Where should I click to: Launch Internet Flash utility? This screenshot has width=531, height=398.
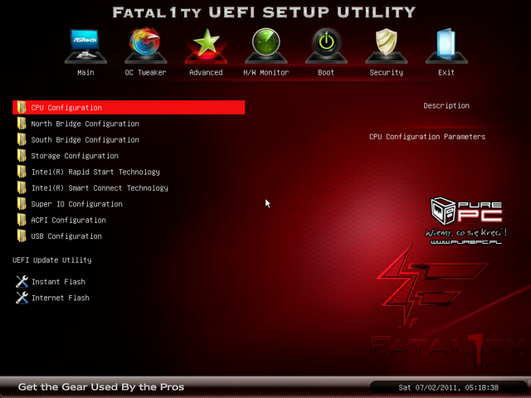click(x=61, y=298)
